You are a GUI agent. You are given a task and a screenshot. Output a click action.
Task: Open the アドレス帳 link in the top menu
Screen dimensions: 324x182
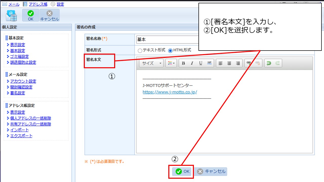38,4
